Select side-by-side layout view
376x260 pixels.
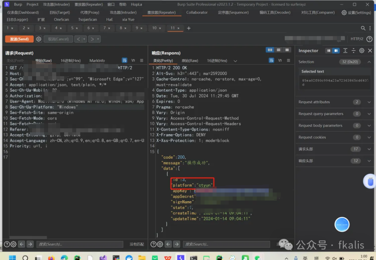click(270, 50)
